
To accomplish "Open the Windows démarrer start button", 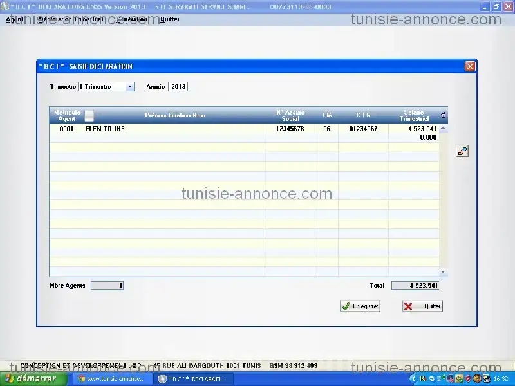I will 33,379.
